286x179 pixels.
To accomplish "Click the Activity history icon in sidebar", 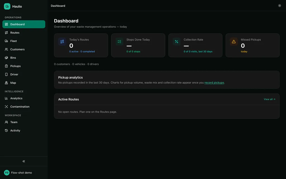I will 6,131.
